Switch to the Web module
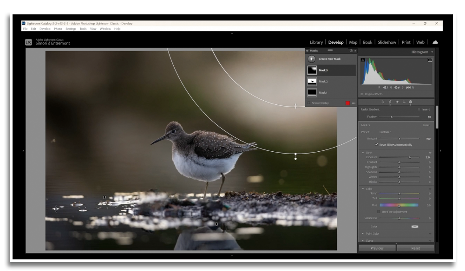This screenshot has height=271, width=465. pyautogui.click(x=420, y=42)
